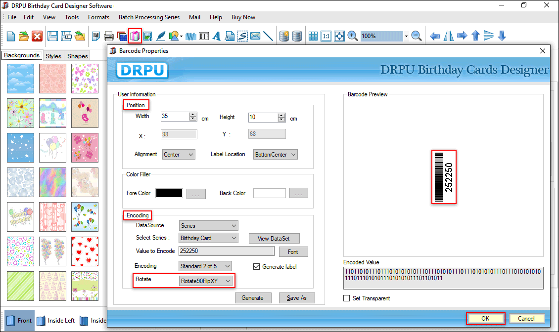Screen dimensions: 559x332
Task: Confirm with the OK button
Action: click(486, 319)
